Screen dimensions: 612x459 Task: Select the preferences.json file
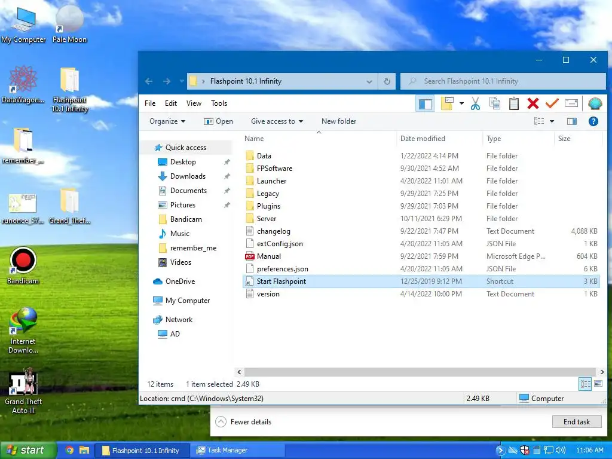[282, 269]
